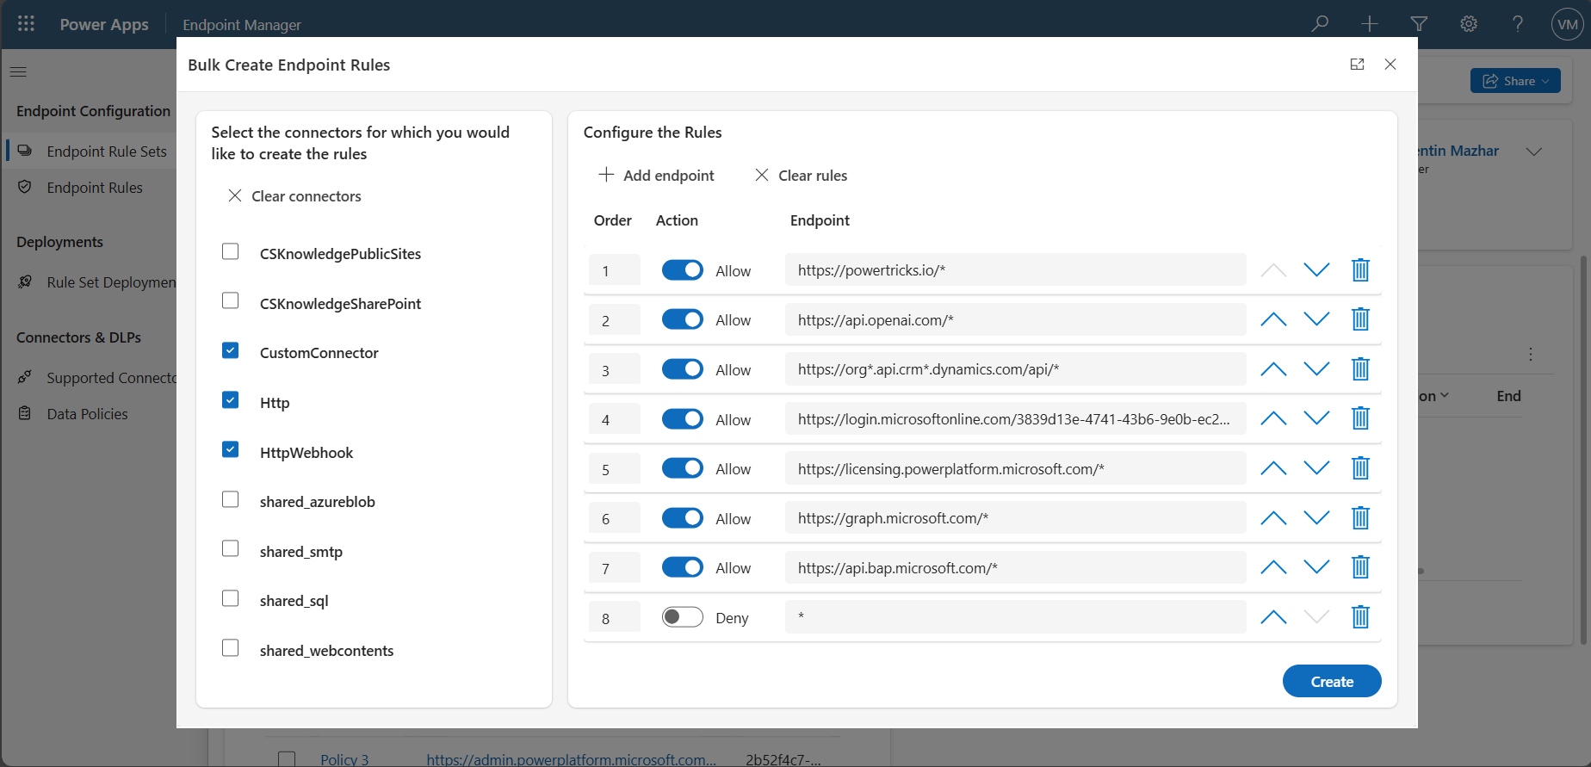Move api.openai.com rule up
The height and width of the screenshot is (767, 1591).
click(x=1273, y=320)
